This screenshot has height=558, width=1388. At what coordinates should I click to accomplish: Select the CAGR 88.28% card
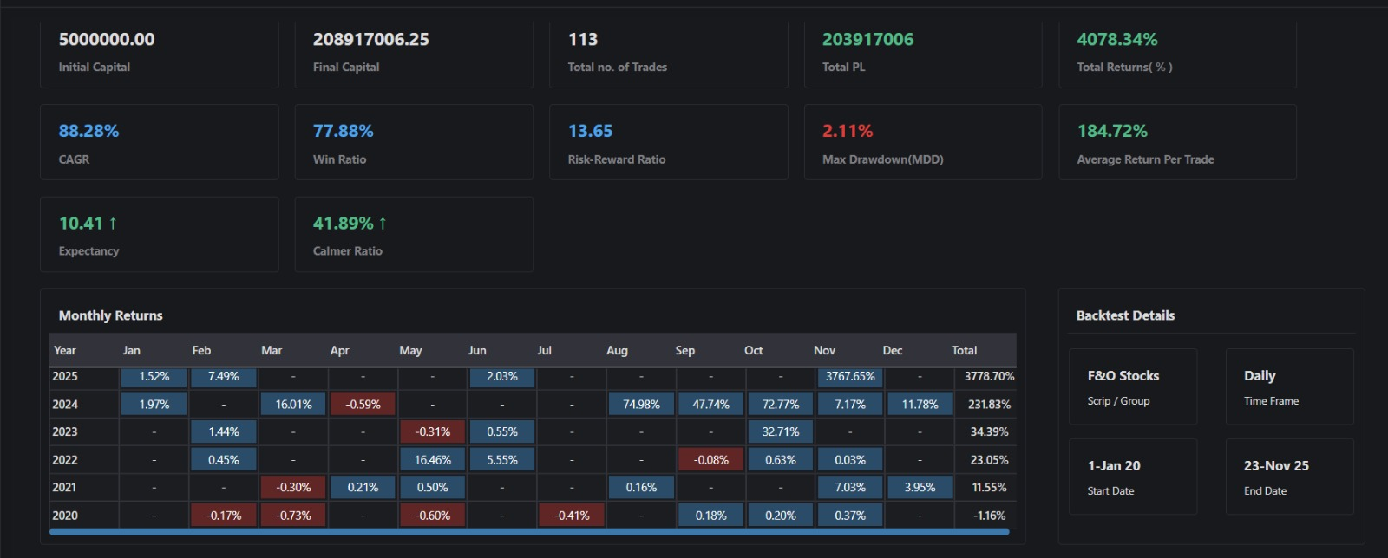[x=159, y=143]
